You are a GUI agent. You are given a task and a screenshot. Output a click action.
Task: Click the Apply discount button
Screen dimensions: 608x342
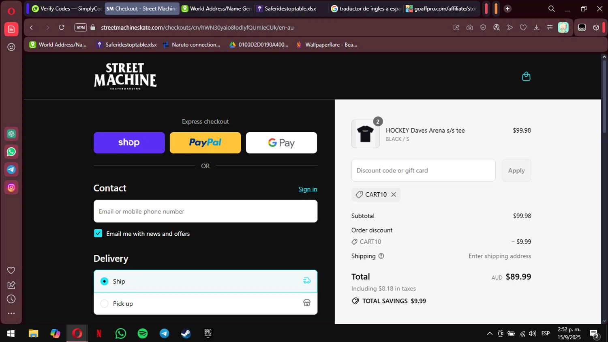click(516, 170)
